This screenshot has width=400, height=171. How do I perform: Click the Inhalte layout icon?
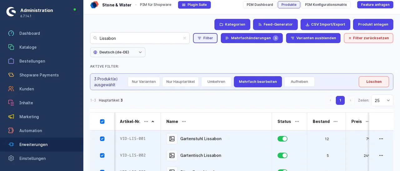pos(11,103)
